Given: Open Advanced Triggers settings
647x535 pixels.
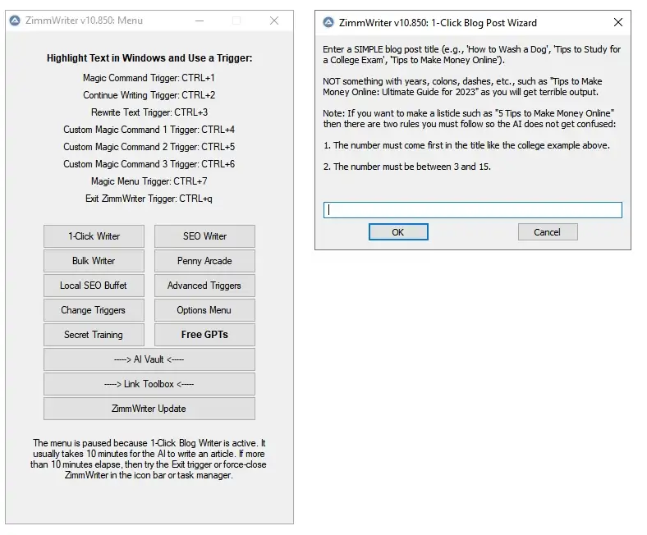Looking at the screenshot, I should [x=204, y=286].
